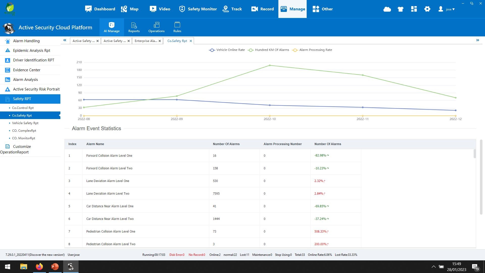485x273 pixels.
Task: Close the Co.Safety Rpt tab
Action: [191, 41]
